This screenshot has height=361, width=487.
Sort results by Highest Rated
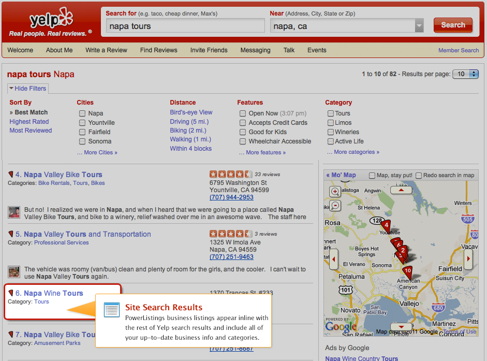[29, 122]
